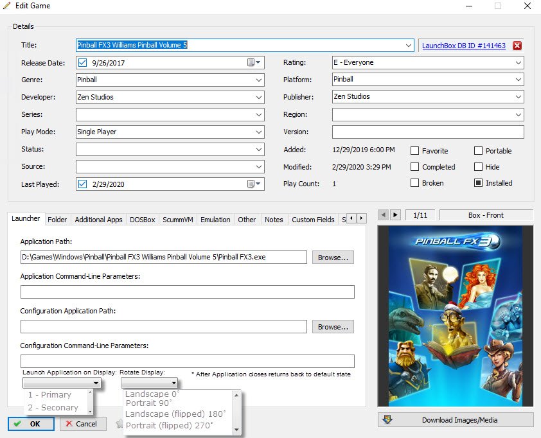Show previous image with left arrow

coord(383,215)
